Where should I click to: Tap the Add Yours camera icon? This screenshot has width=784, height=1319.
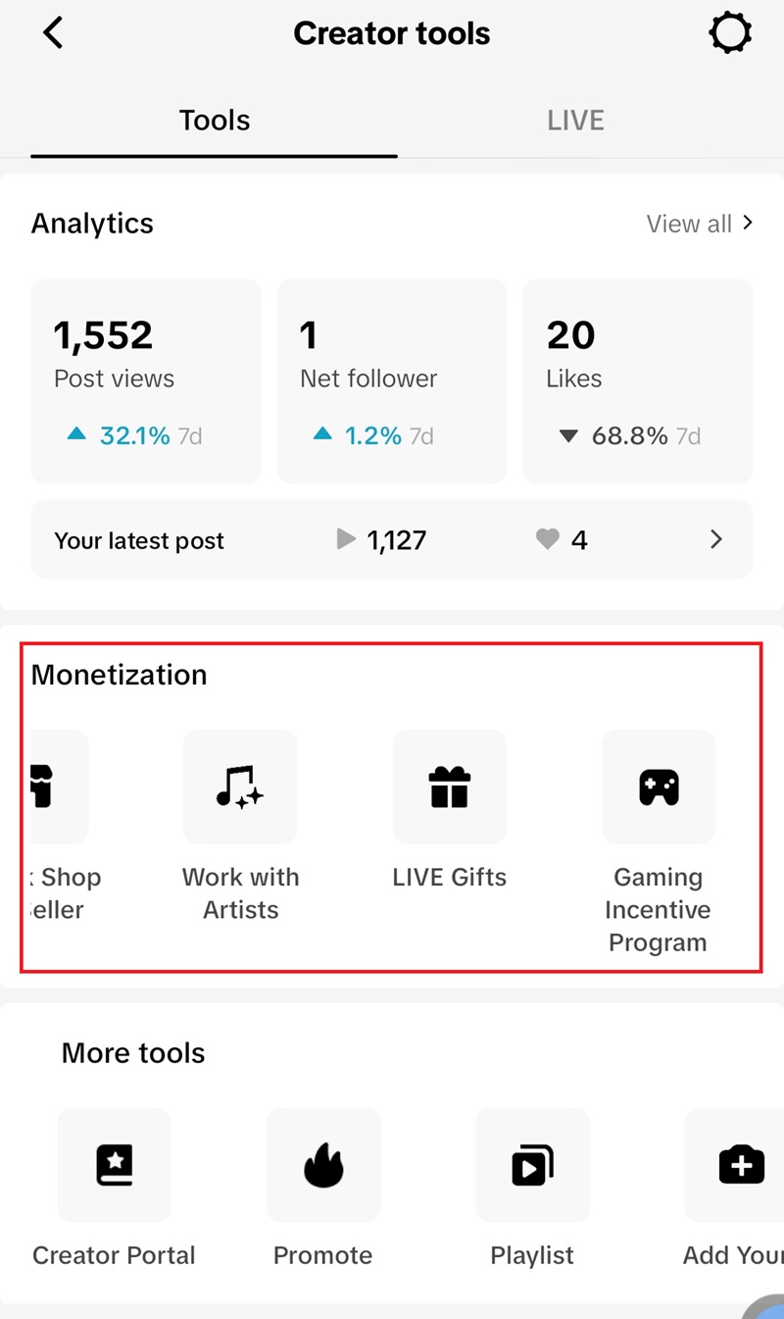coord(742,1165)
